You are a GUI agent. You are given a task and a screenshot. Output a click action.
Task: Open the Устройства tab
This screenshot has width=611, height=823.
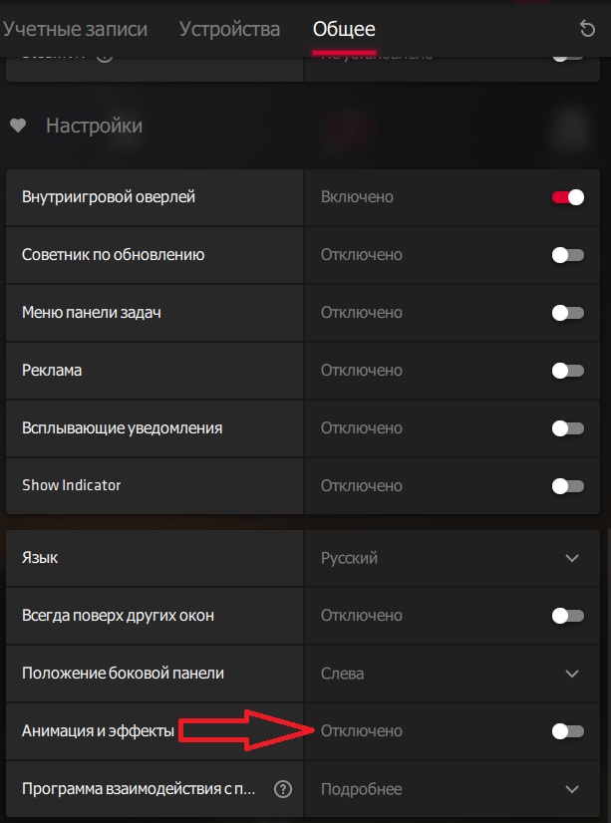[229, 29]
